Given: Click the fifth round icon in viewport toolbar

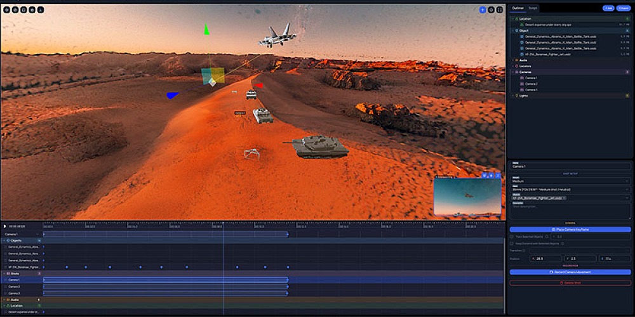Looking at the screenshot, I should 41,10.
